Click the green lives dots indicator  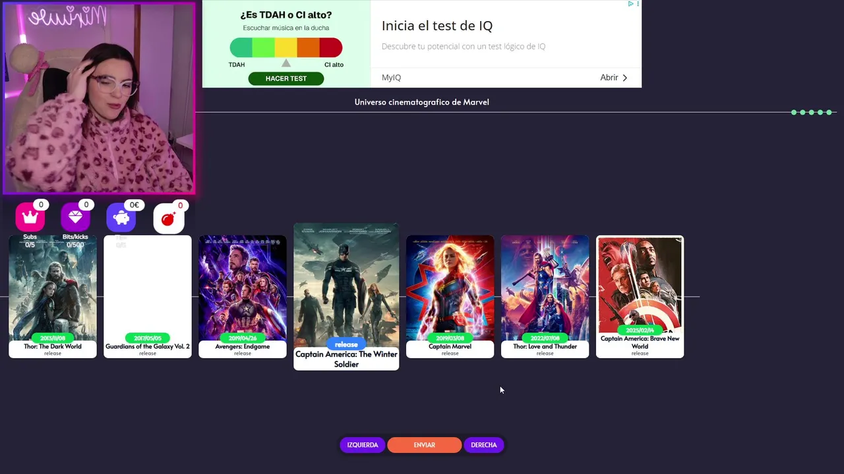click(812, 113)
